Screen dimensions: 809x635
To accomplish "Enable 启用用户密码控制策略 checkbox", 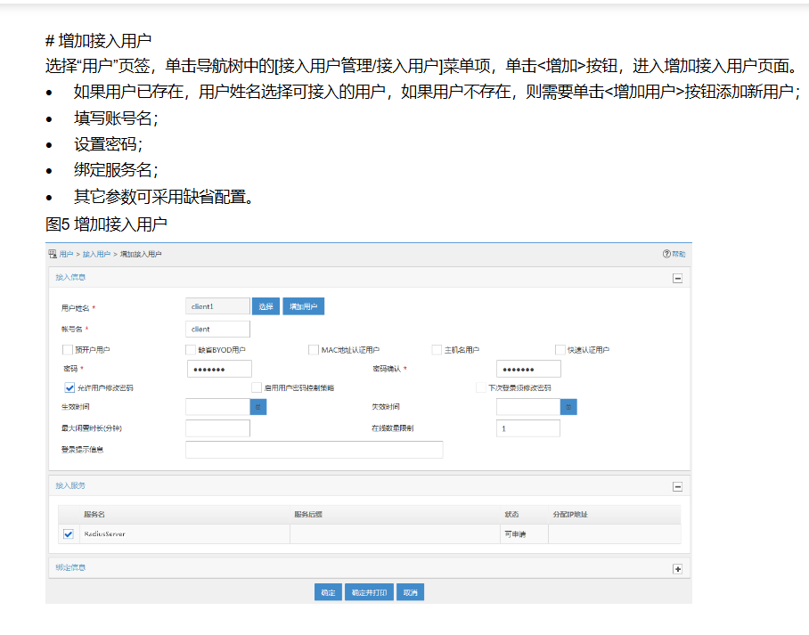I will [x=257, y=387].
